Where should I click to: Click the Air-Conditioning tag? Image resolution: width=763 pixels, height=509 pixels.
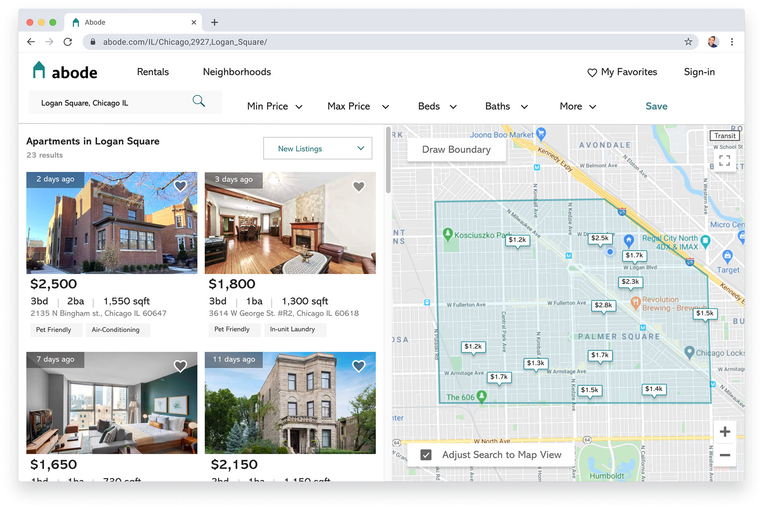[118, 330]
